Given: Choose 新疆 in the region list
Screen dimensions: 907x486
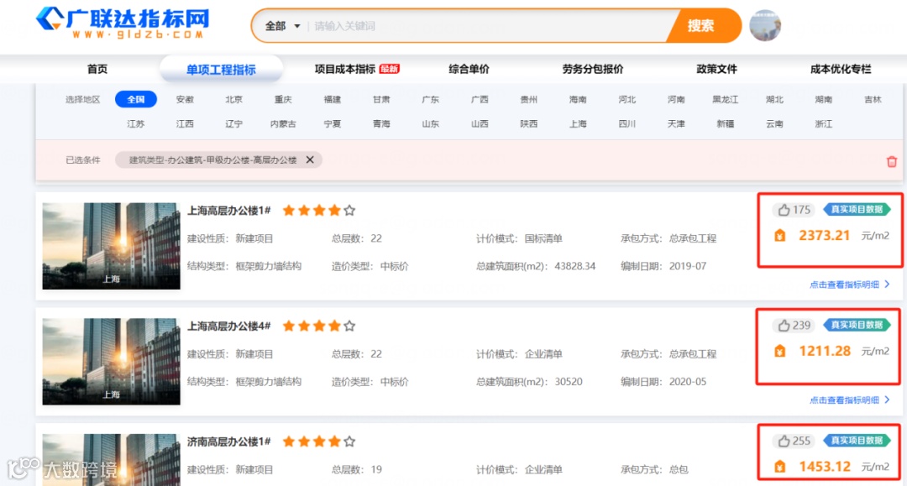Looking at the screenshot, I should (726, 123).
